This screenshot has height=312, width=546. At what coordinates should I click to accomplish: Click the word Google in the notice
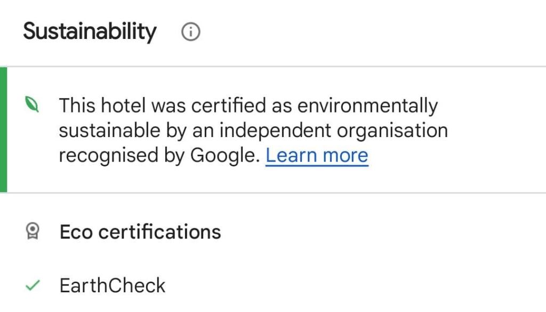click(225, 156)
